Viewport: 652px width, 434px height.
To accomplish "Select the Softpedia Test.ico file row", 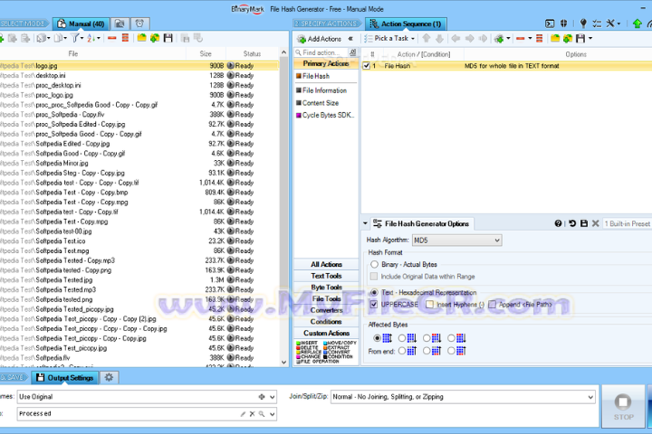I will pos(139,241).
